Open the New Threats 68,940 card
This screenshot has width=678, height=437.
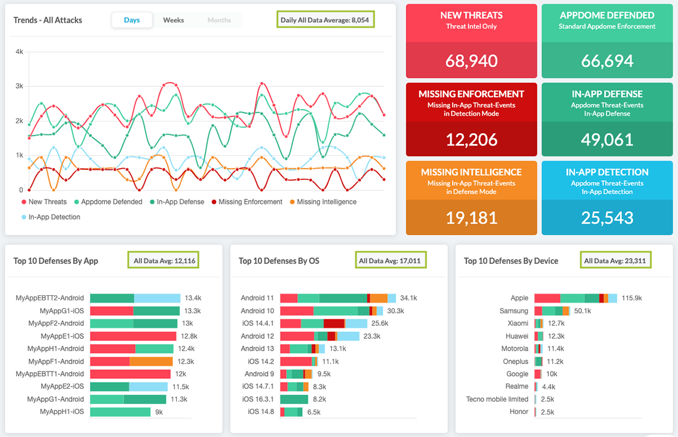tap(471, 41)
